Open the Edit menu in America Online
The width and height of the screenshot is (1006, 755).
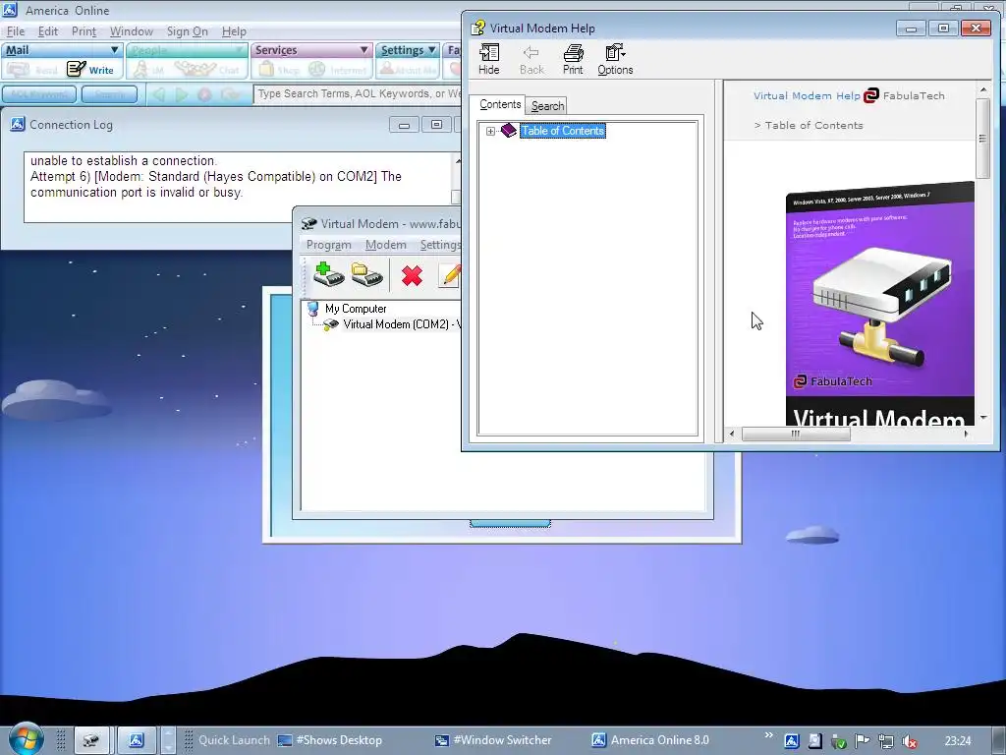pos(48,31)
